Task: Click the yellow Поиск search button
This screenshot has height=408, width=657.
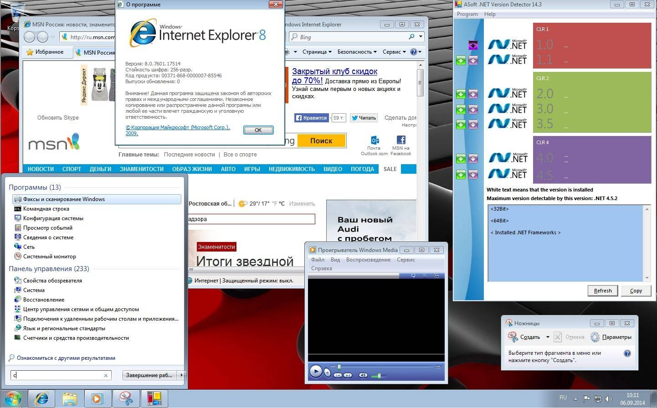Action: [x=321, y=141]
